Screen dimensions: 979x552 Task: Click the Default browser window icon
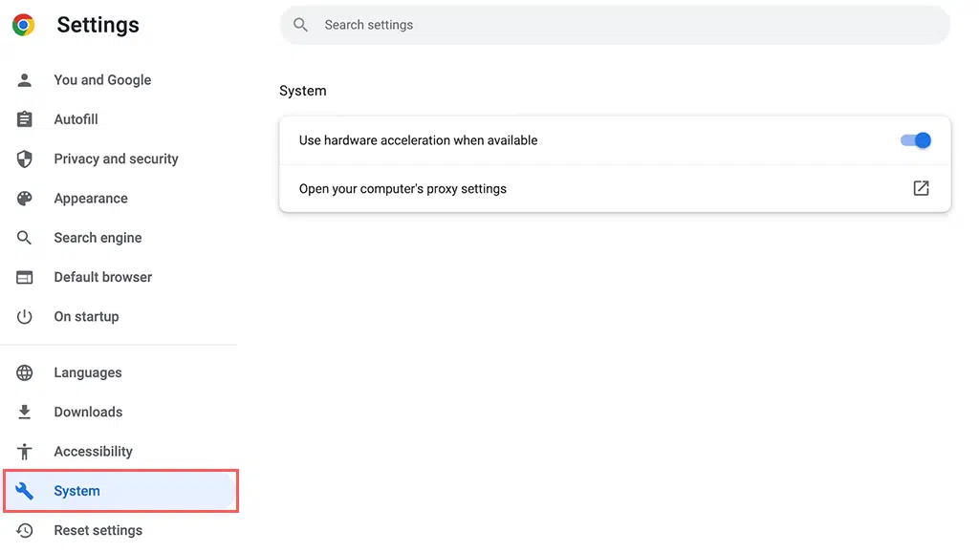point(25,277)
